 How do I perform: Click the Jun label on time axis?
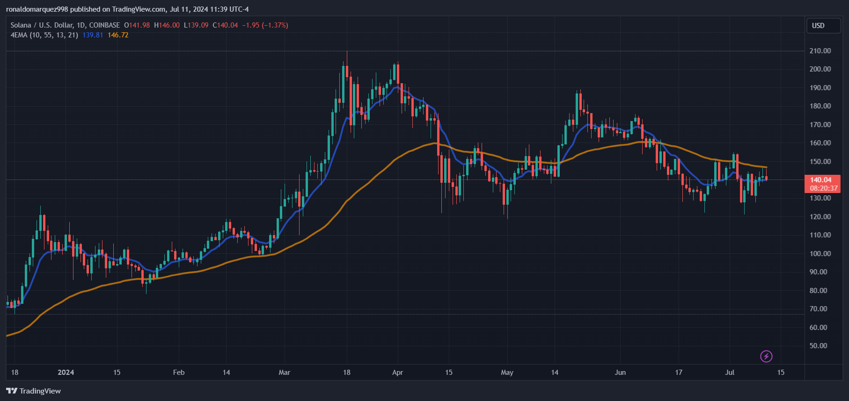(x=620, y=372)
